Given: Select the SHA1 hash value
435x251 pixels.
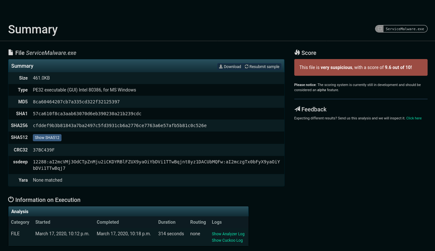Looking at the screenshot, I should (x=87, y=114).
